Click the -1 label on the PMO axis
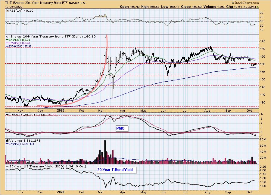The height and width of the screenshot is (195, 271). pyautogui.click(x=261, y=136)
